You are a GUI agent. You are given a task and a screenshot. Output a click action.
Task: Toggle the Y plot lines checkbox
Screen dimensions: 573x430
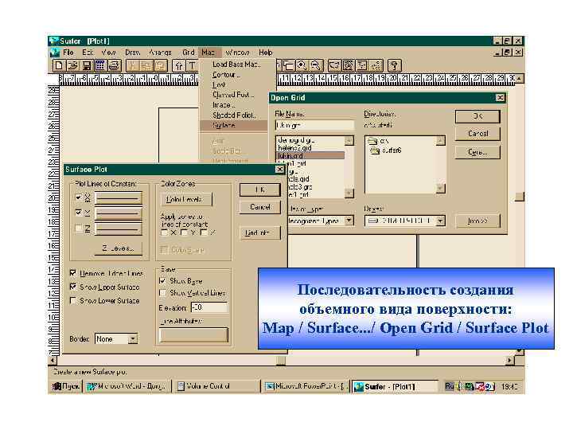79,213
